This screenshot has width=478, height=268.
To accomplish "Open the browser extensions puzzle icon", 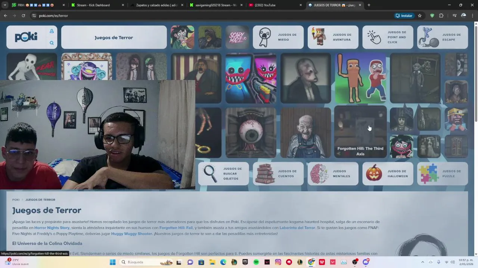I will pos(441,16).
